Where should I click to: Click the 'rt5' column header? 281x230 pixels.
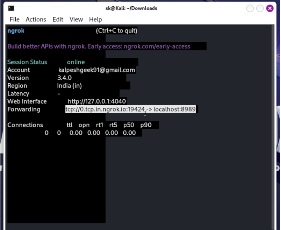coord(113,125)
